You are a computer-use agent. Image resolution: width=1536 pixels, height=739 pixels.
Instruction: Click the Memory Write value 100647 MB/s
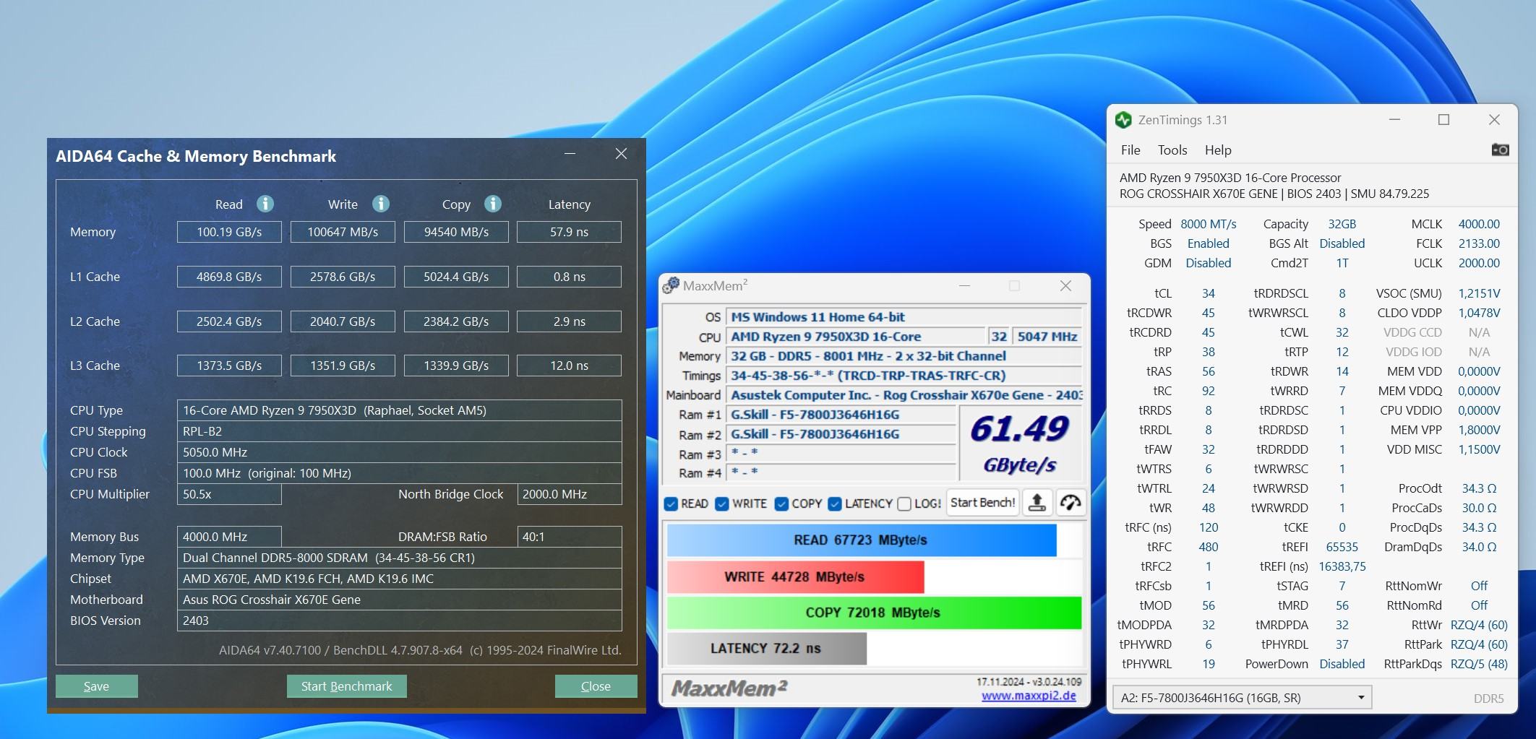[x=343, y=232]
